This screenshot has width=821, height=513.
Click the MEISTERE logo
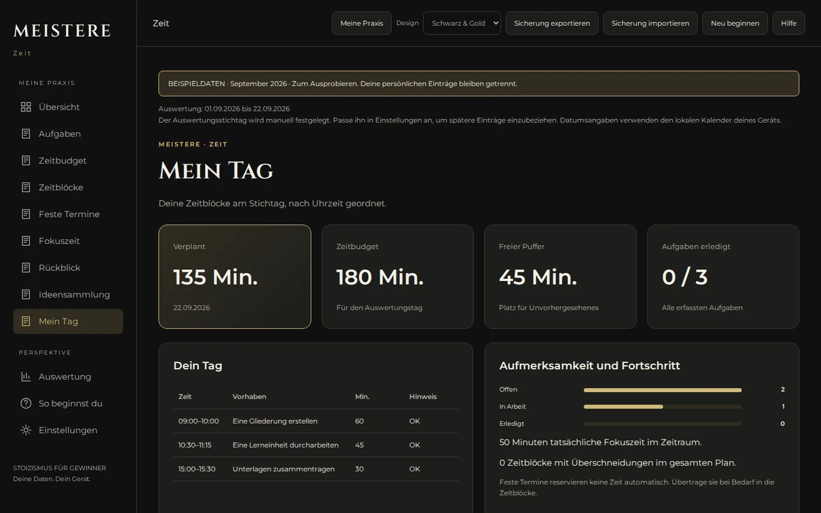point(62,30)
